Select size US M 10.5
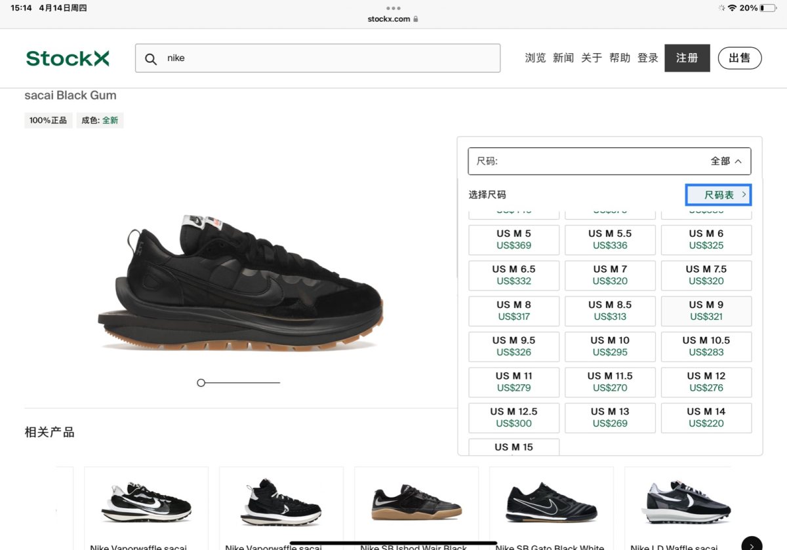The image size is (787, 550). point(706,346)
